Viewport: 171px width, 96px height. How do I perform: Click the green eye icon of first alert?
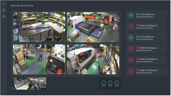pyautogui.click(x=131, y=15)
